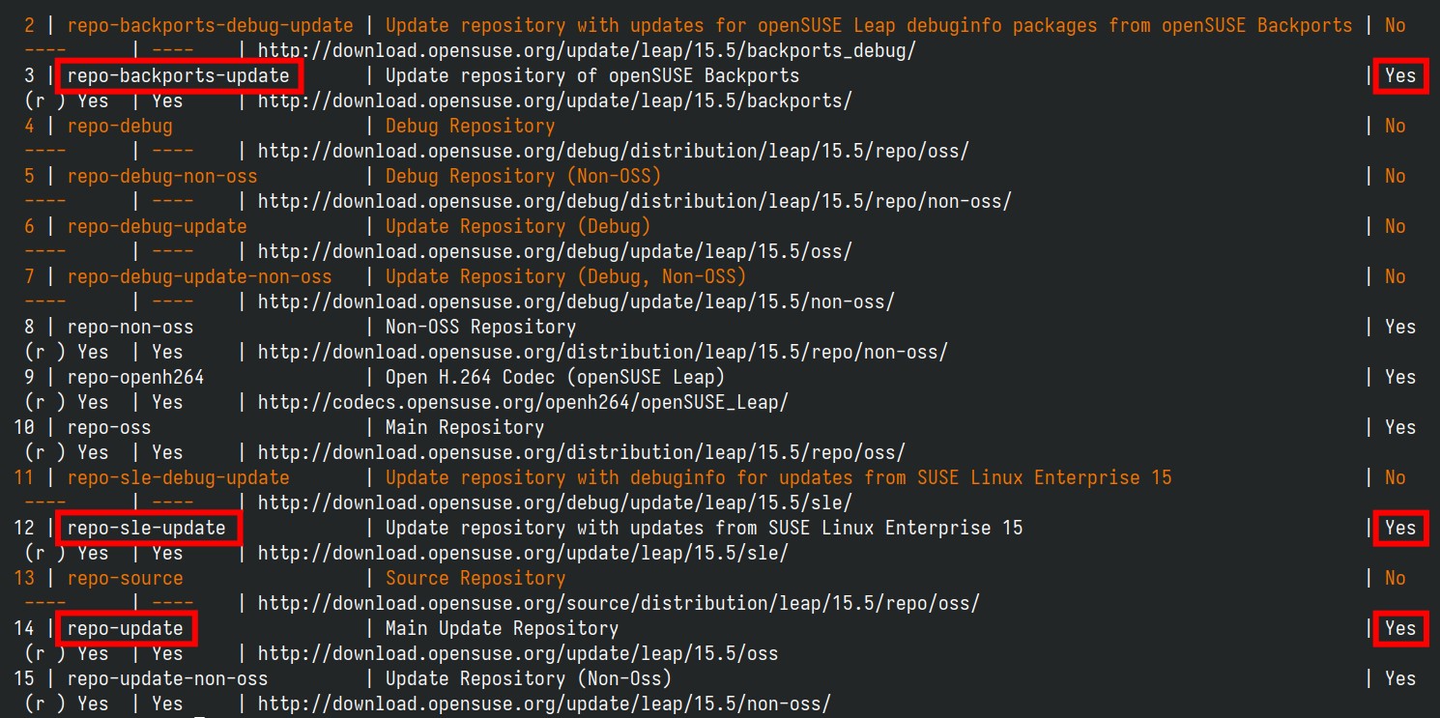Screen dimensions: 1440x718
Task: Click the repo-openh264 alias text
Action: (x=135, y=377)
